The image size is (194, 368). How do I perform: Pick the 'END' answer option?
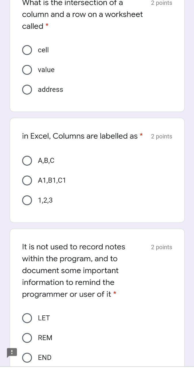tap(27, 358)
